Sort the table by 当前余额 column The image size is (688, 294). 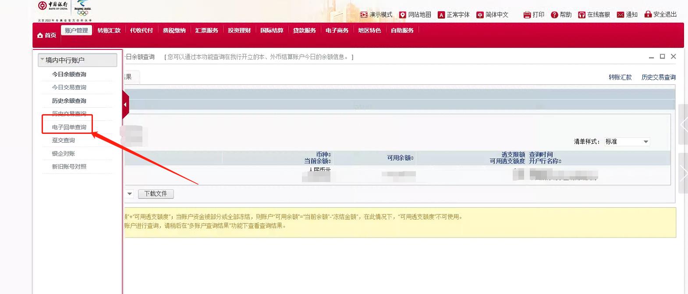(x=317, y=161)
